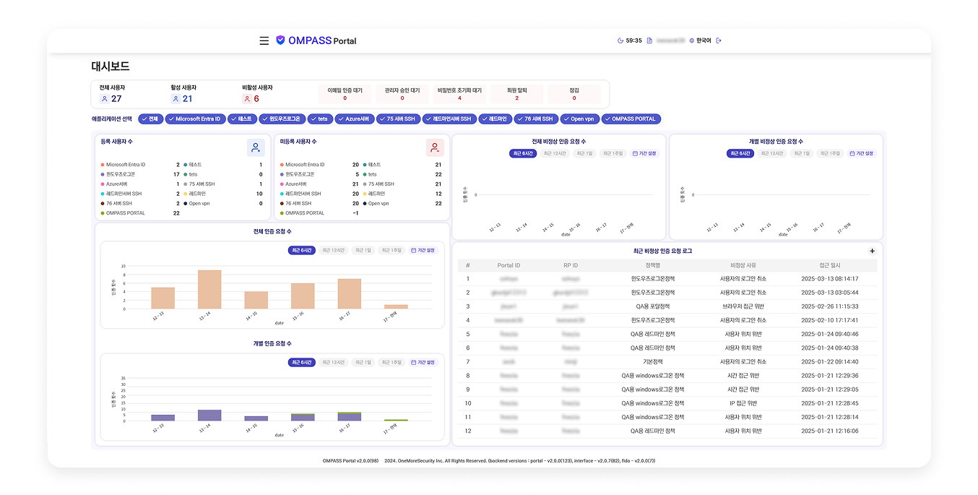Image resolution: width=978 pixels, height=495 pixels.
Task: Toggle the 전체 application filter chip
Action: coord(150,119)
